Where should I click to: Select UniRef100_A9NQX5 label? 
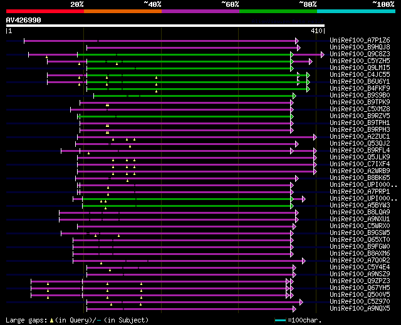(x=360, y=309)
